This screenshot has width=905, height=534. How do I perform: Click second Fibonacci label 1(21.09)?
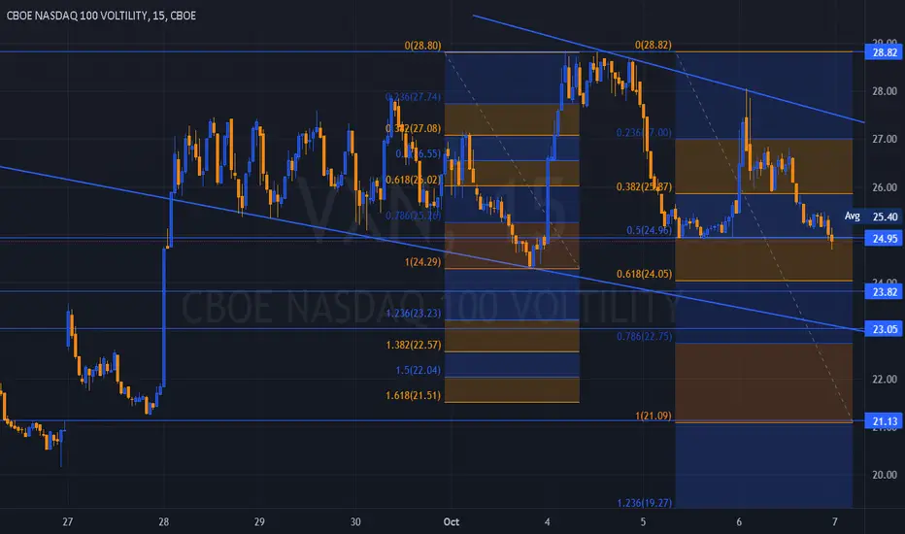[654, 416]
